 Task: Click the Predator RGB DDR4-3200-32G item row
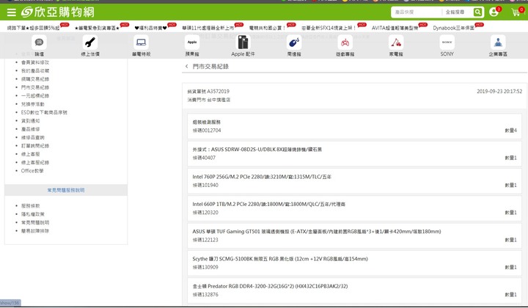click(355, 290)
